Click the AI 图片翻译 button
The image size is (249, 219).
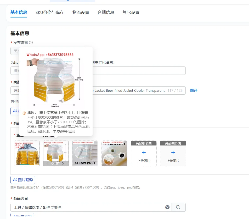click(x=23, y=180)
